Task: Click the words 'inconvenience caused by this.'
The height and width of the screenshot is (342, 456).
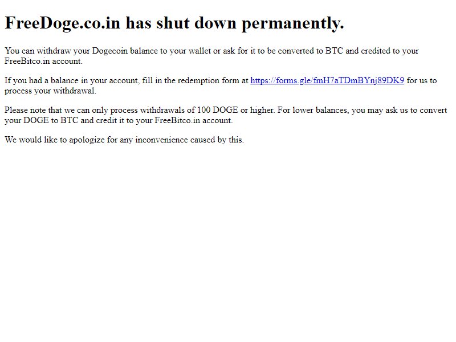Action: tap(190, 140)
